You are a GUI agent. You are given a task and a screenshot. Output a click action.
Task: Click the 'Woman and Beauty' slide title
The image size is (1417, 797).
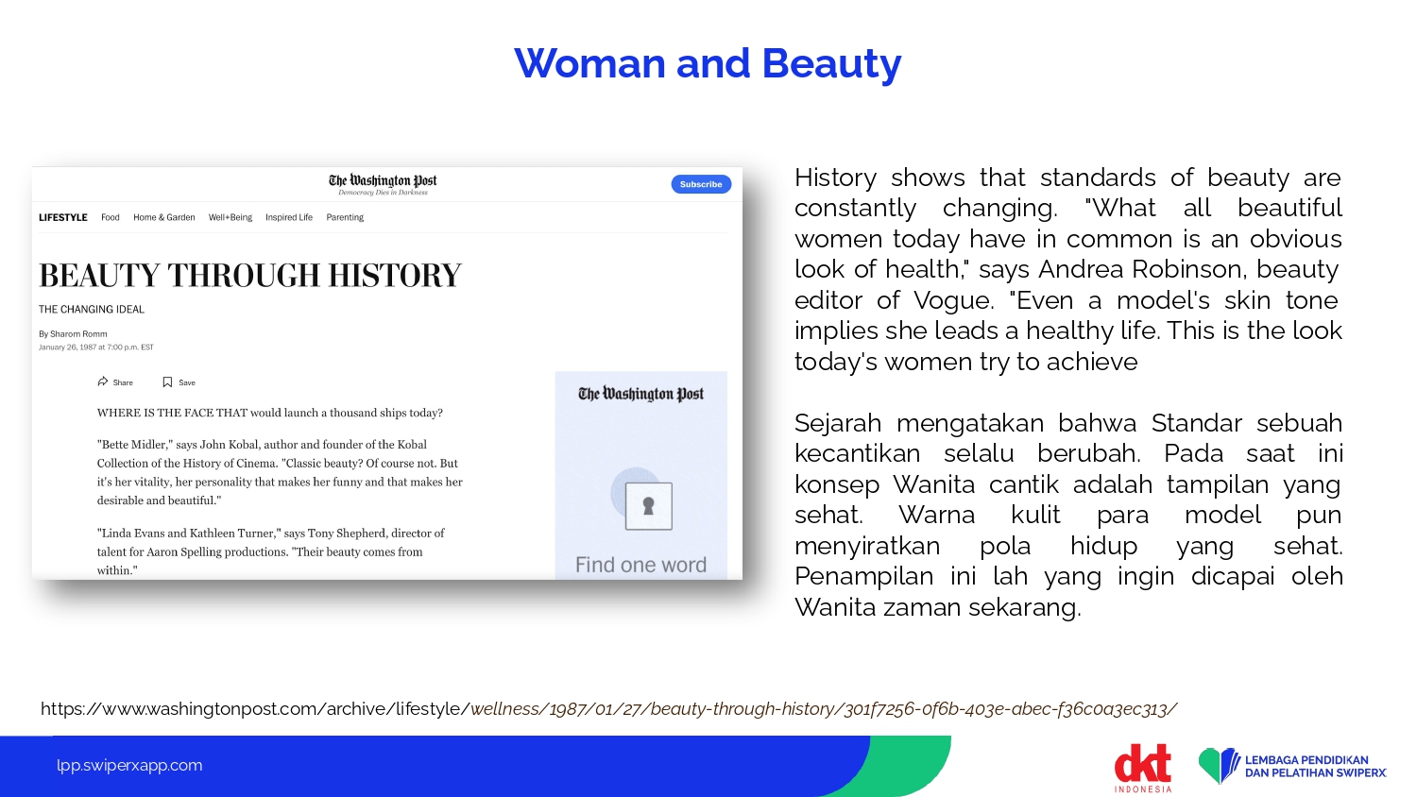point(708,63)
